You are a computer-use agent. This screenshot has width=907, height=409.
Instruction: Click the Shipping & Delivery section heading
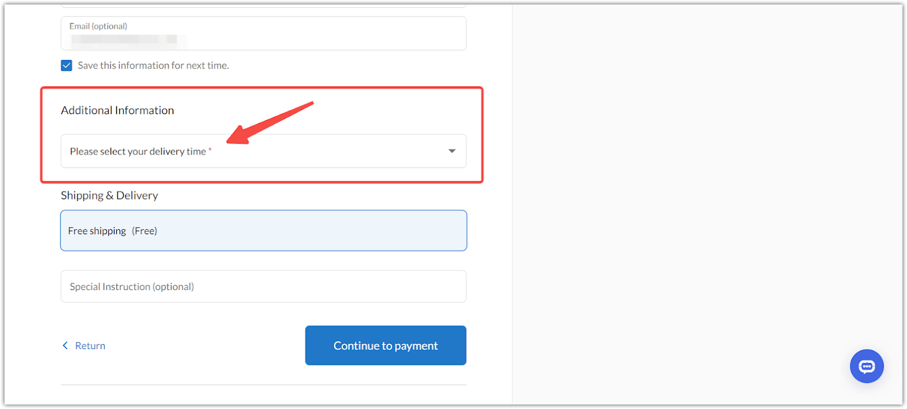[109, 195]
